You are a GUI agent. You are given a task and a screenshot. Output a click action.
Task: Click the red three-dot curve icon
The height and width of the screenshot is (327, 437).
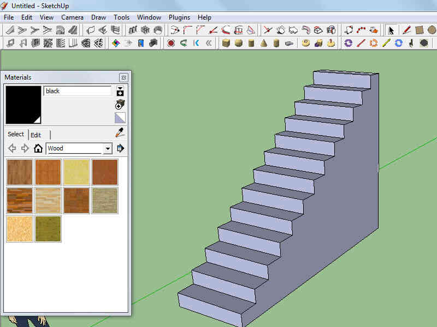click(361, 30)
